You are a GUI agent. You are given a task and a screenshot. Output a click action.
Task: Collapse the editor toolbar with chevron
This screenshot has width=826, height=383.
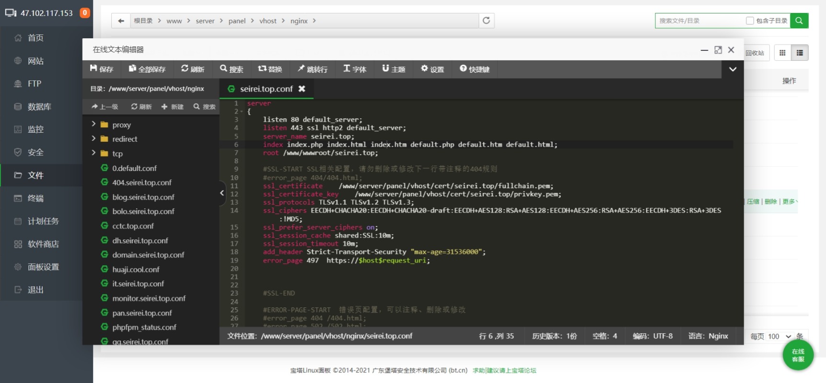point(733,69)
